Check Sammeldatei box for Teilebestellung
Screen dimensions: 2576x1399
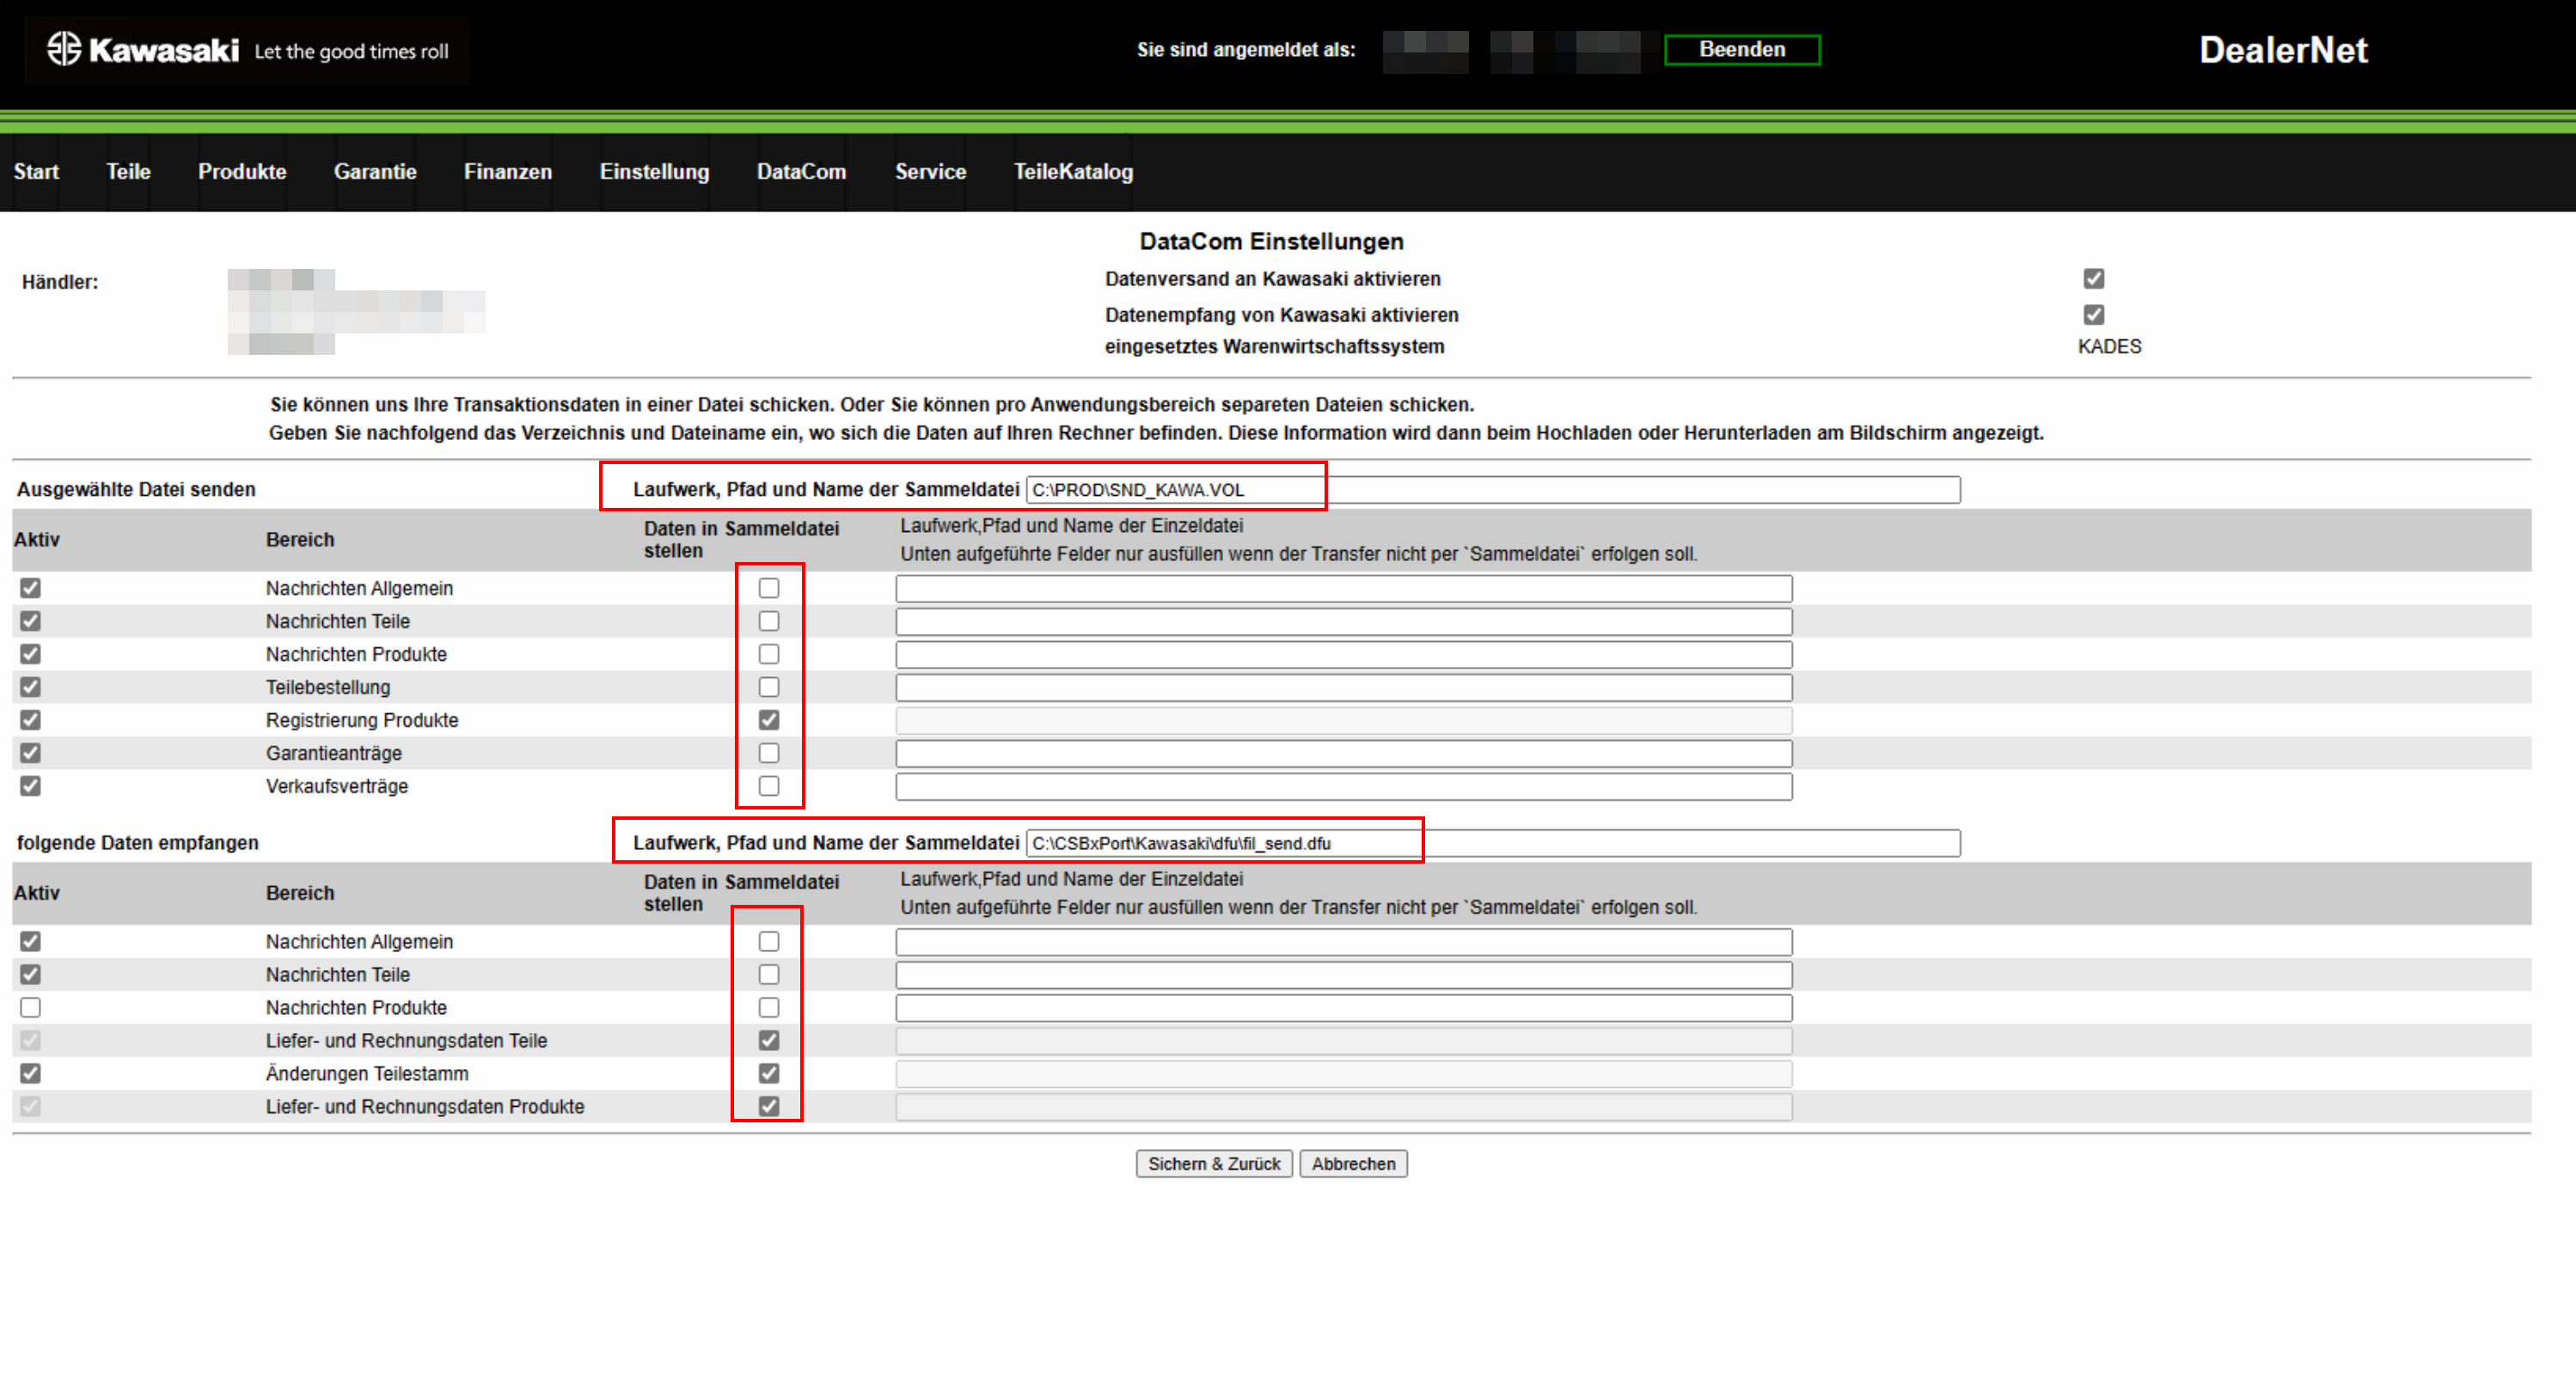tap(769, 687)
